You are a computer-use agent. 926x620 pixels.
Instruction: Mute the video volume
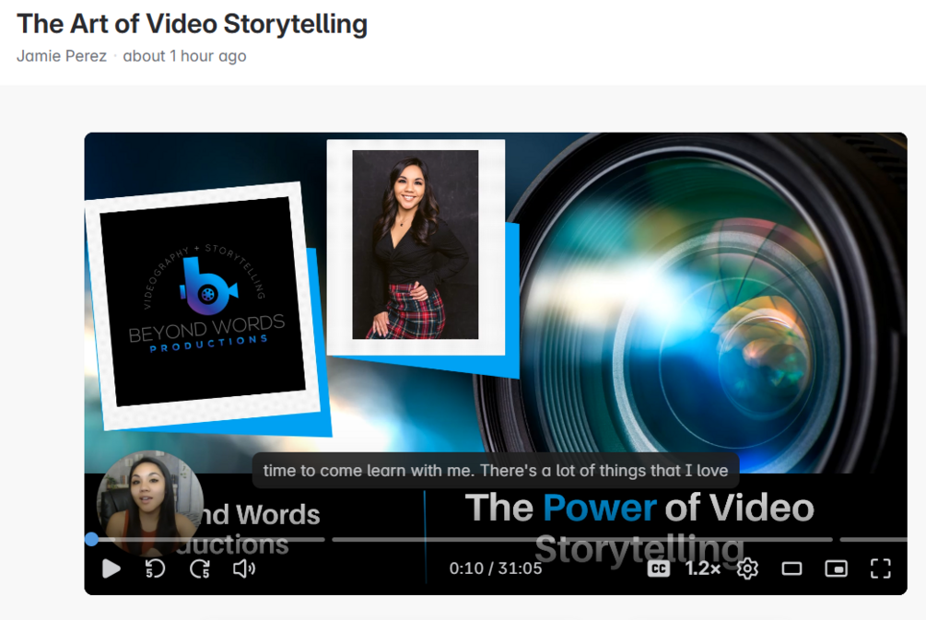pos(244,568)
